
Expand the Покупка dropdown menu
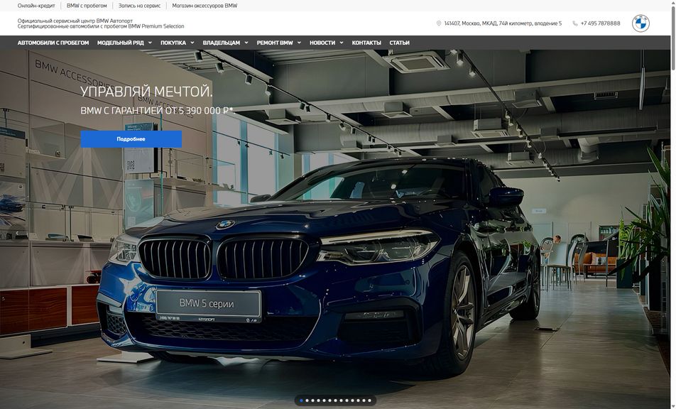[178, 43]
